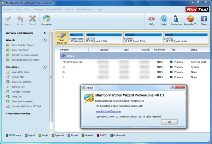The height and width of the screenshot is (144, 212).
Task: Run the Surface Test operation
Action: pos(18,87)
